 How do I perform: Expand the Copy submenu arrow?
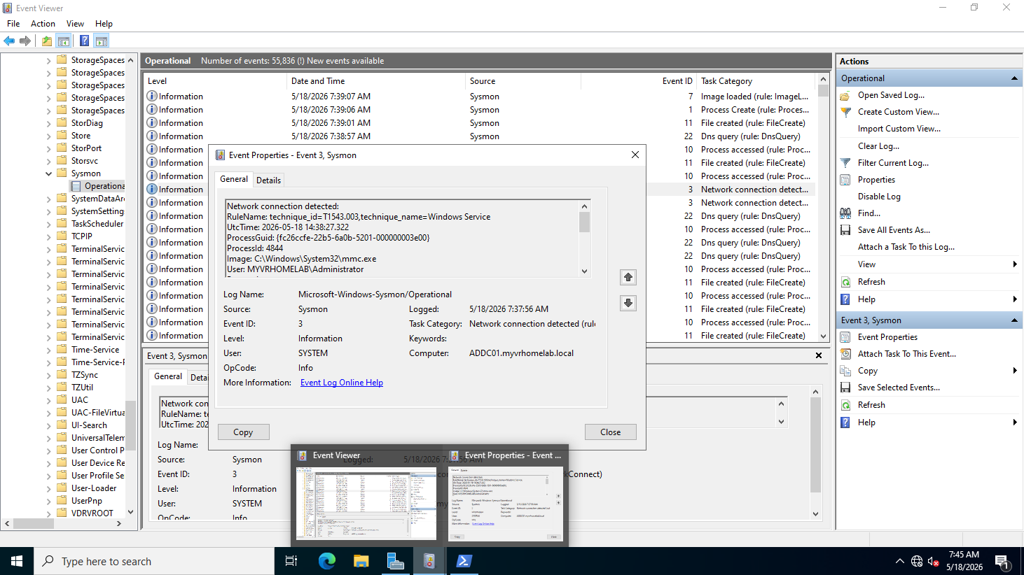1015,371
